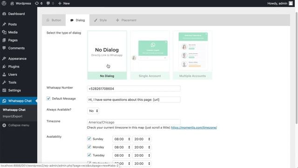Choose the Single Account dialog card
298x168 pixels.
click(x=150, y=55)
